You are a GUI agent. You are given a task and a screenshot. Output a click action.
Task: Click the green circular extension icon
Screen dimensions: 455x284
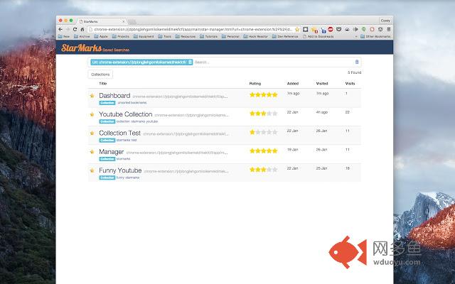click(x=363, y=29)
